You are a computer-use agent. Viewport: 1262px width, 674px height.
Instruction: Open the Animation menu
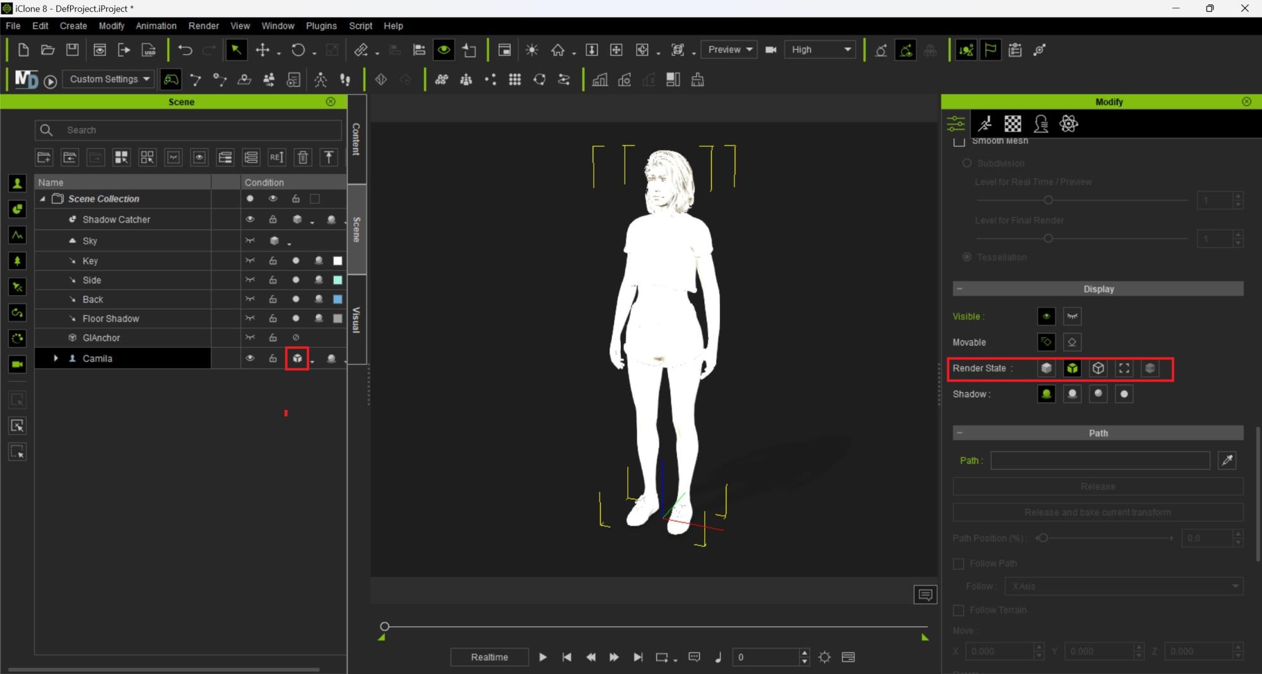156,26
